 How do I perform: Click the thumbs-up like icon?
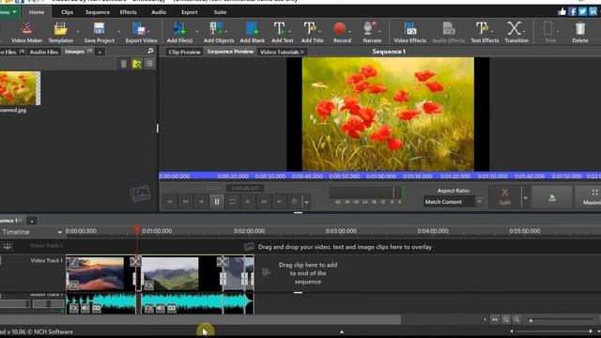(562, 11)
